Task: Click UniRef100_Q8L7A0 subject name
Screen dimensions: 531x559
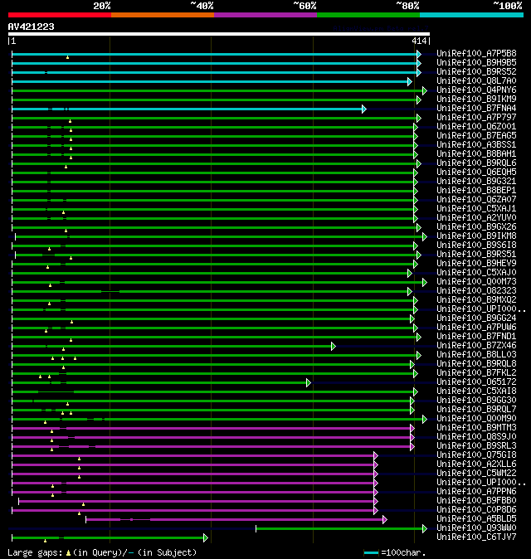Action: [x=476, y=81]
